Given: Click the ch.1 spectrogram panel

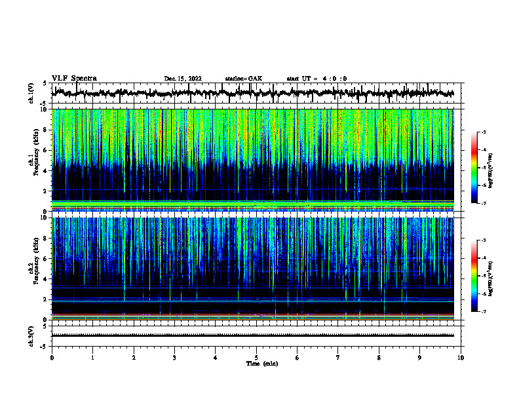Looking at the screenshot, I should [x=252, y=160].
